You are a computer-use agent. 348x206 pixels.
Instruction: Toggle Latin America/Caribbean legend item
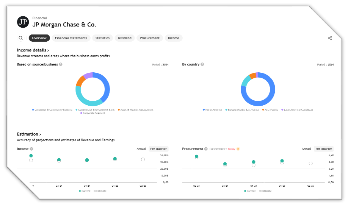point(297,110)
